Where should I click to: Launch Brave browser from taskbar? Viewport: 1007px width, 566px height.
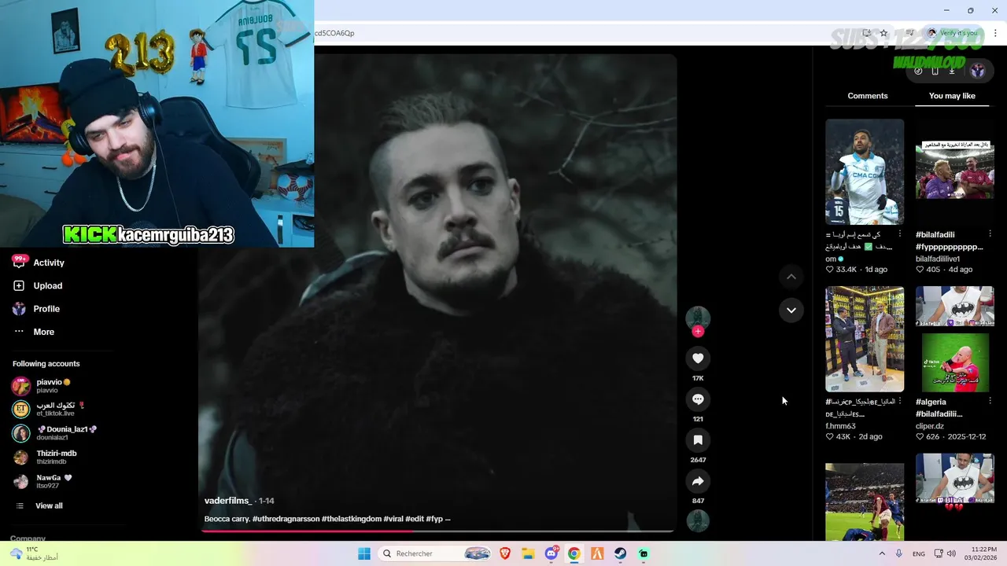click(x=505, y=553)
